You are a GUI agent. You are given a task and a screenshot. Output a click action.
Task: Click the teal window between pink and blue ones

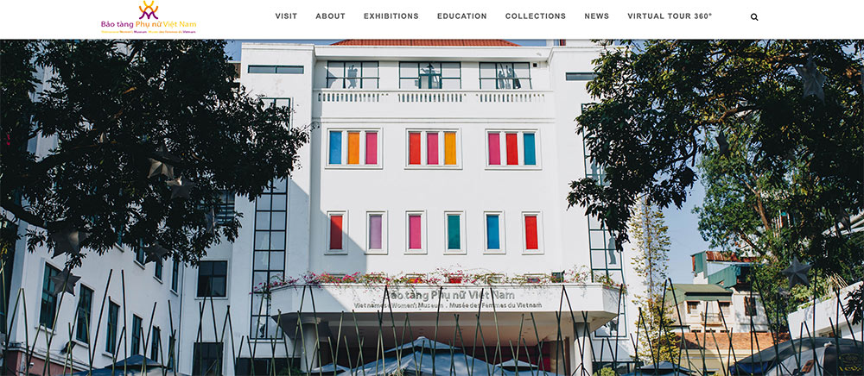(x=454, y=232)
